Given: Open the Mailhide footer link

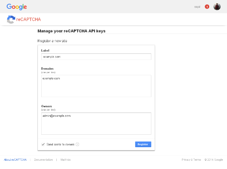Looking at the screenshot, I should tap(65, 160).
